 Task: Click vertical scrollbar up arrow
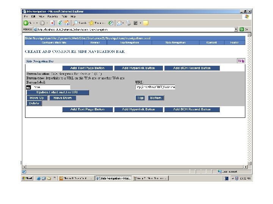(249, 34)
